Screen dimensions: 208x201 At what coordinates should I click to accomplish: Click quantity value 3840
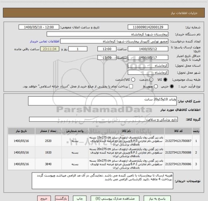click(48, 164)
